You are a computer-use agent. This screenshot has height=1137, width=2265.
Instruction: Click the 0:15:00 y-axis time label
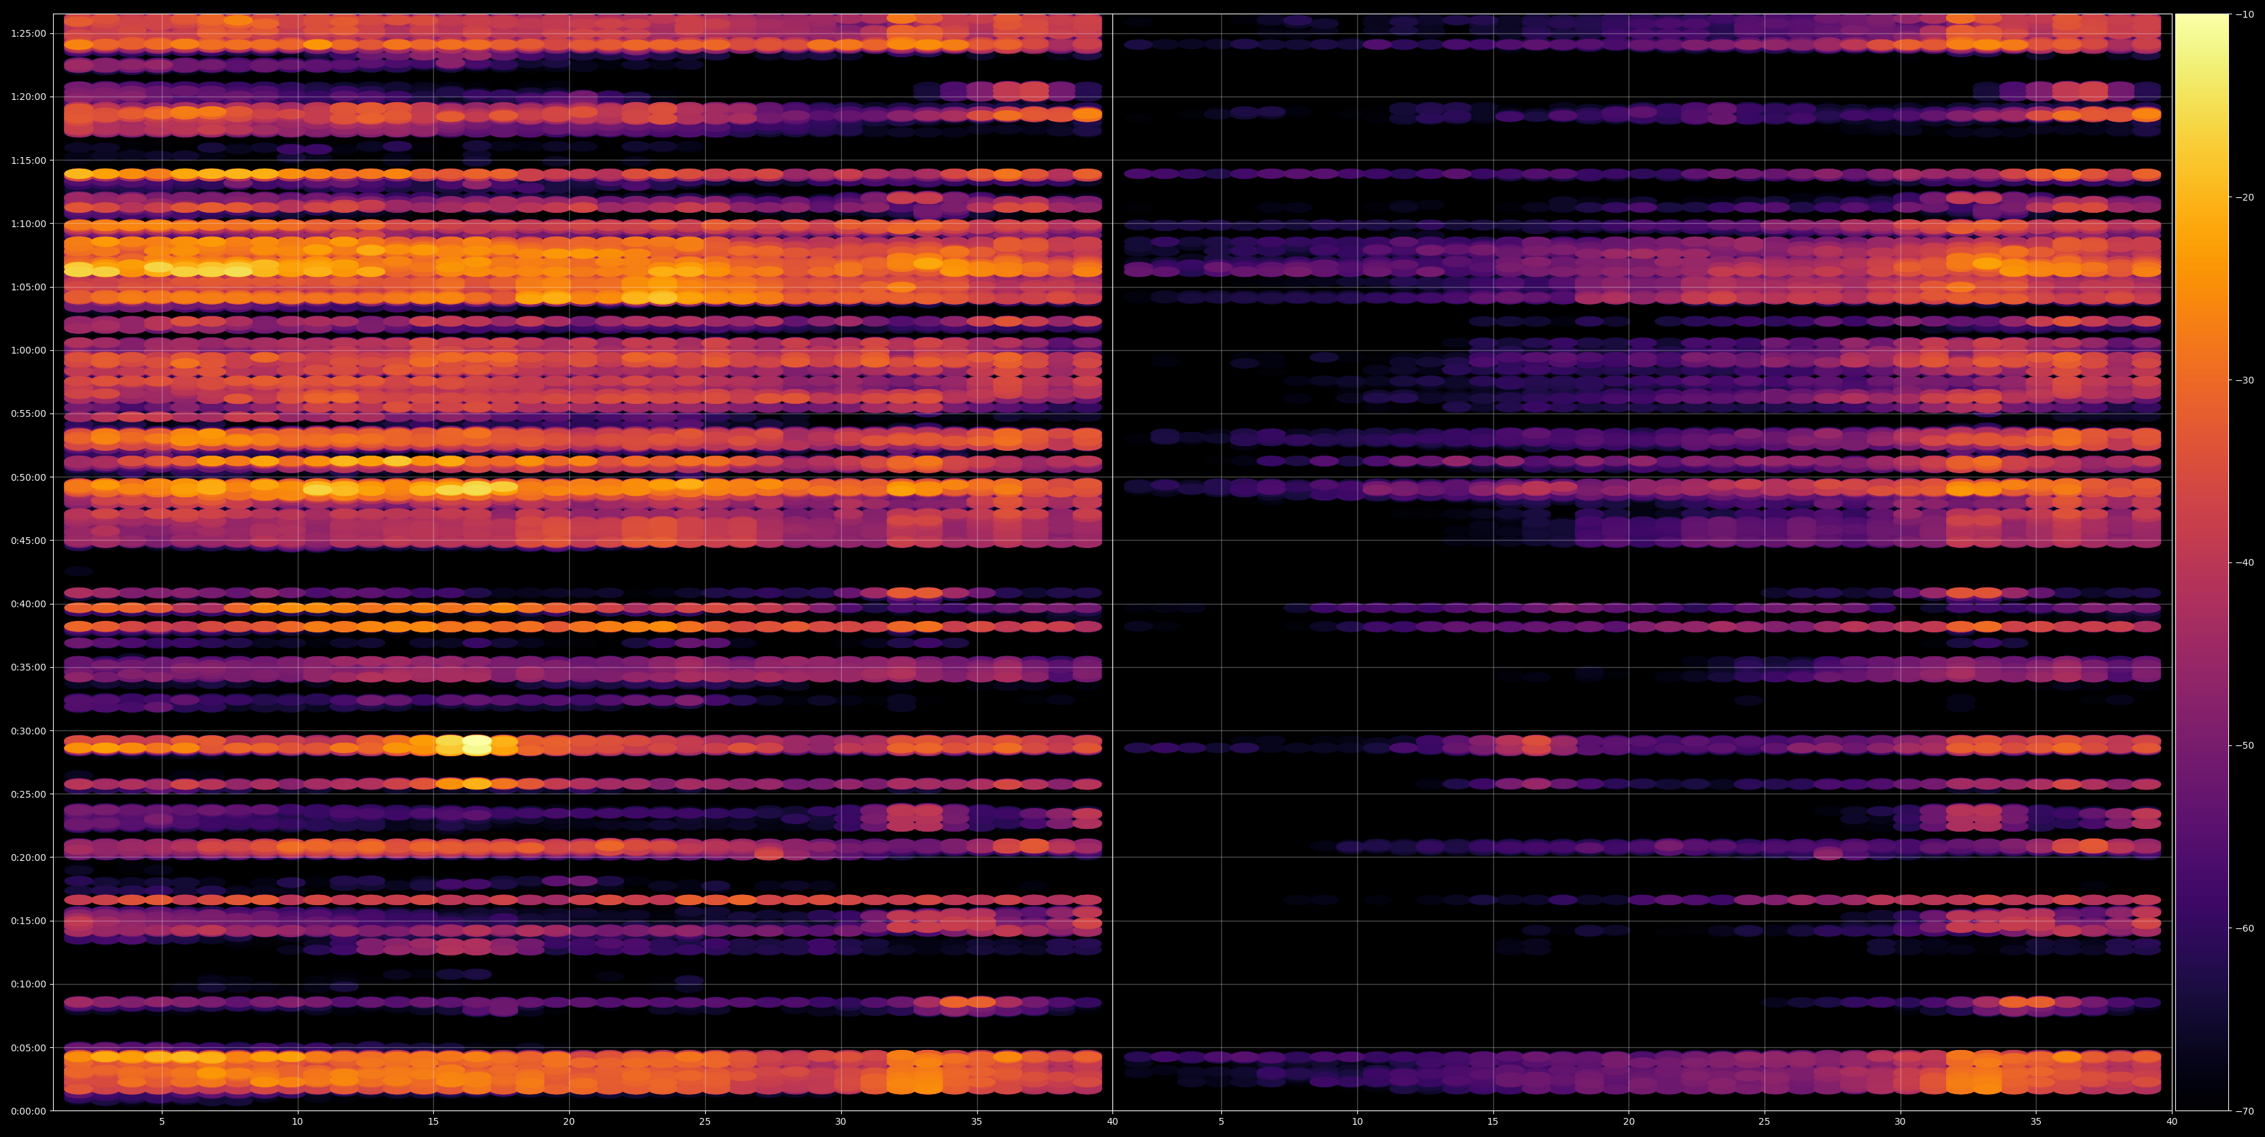coord(28,921)
